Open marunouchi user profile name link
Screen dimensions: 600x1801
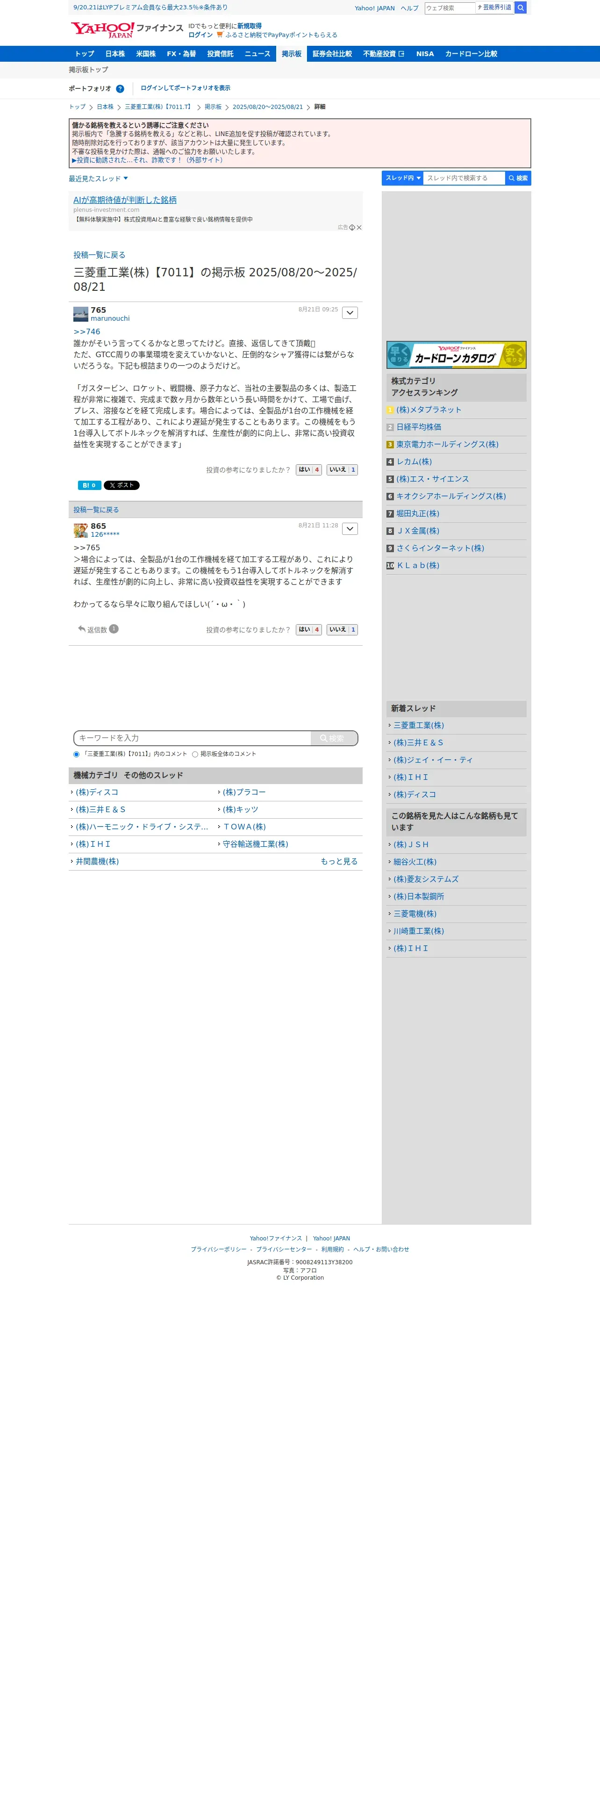tap(110, 319)
